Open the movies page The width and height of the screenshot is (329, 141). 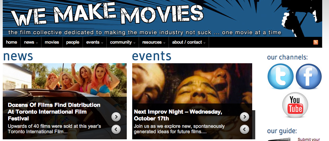click(52, 42)
